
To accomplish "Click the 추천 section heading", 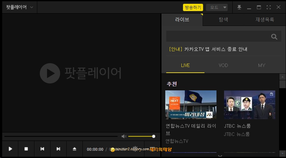I will 172,84.
